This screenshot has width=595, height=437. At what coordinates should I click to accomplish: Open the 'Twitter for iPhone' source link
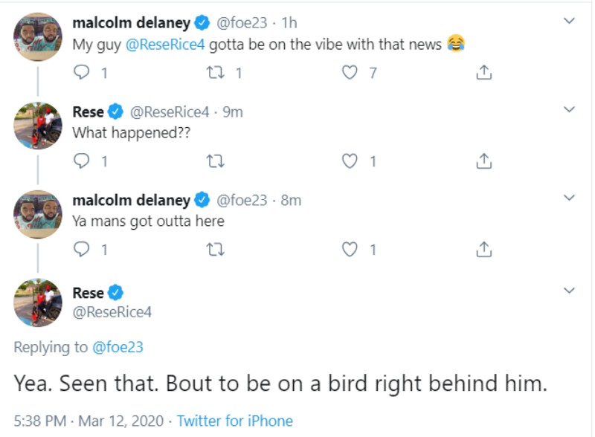coord(235,421)
